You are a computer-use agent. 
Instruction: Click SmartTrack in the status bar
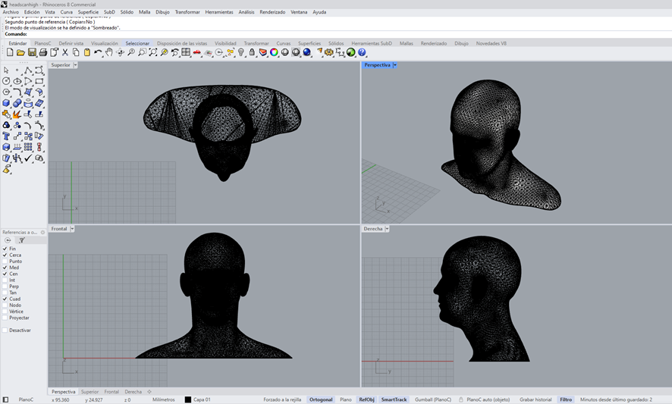[x=394, y=399]
